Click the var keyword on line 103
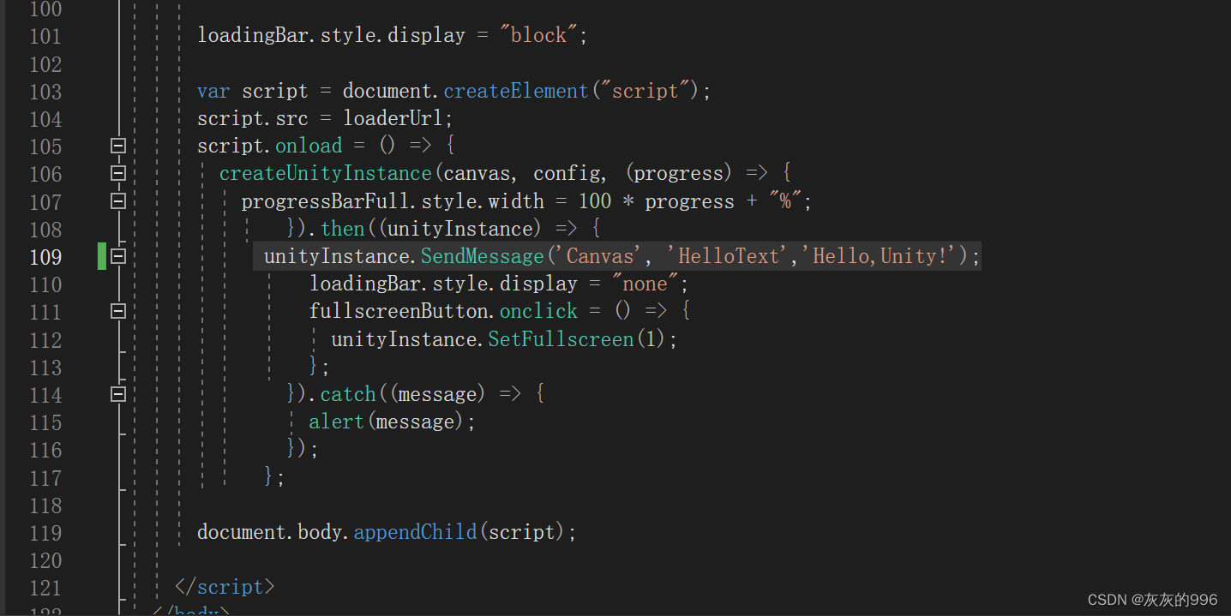This screenshot has height=616, width=1231. pyautogui.click(x=213, y=91)
